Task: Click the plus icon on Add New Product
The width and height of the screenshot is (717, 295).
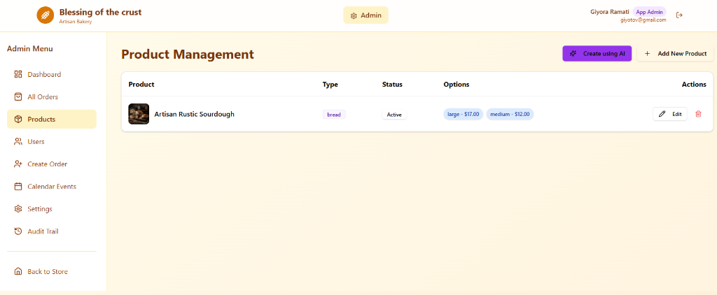Action: 647,53
